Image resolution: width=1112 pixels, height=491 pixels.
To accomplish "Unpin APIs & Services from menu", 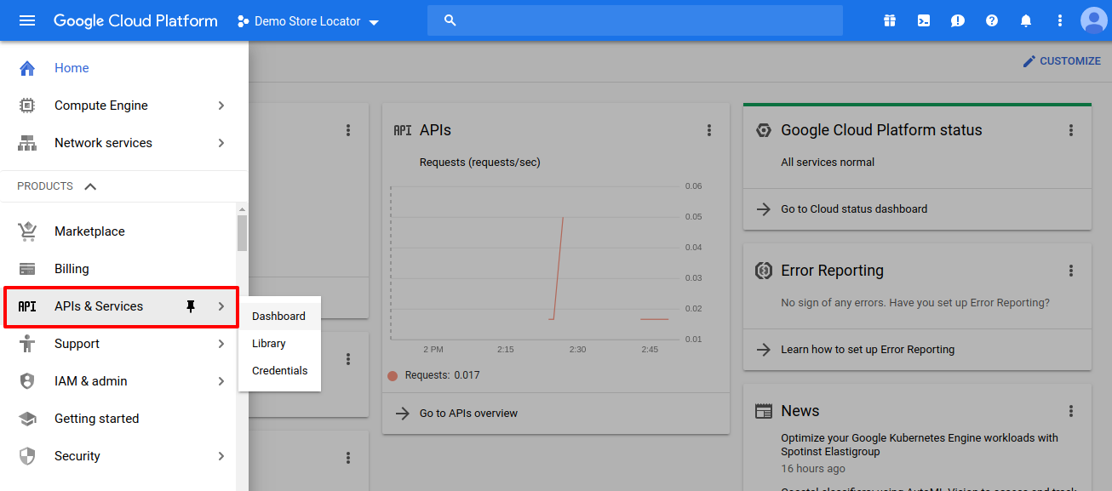I will [x=191, y=306].
